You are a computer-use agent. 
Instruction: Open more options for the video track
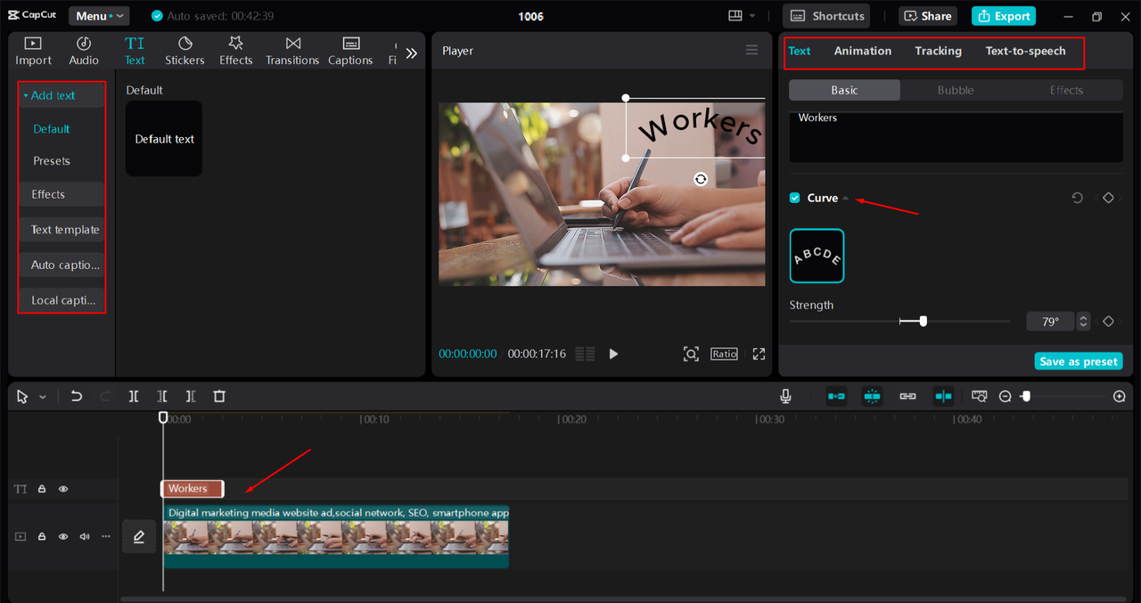tap(106, 537)
